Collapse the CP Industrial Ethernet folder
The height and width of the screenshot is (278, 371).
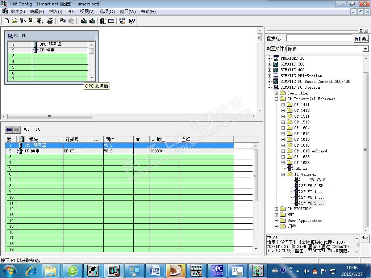[276, 99]
